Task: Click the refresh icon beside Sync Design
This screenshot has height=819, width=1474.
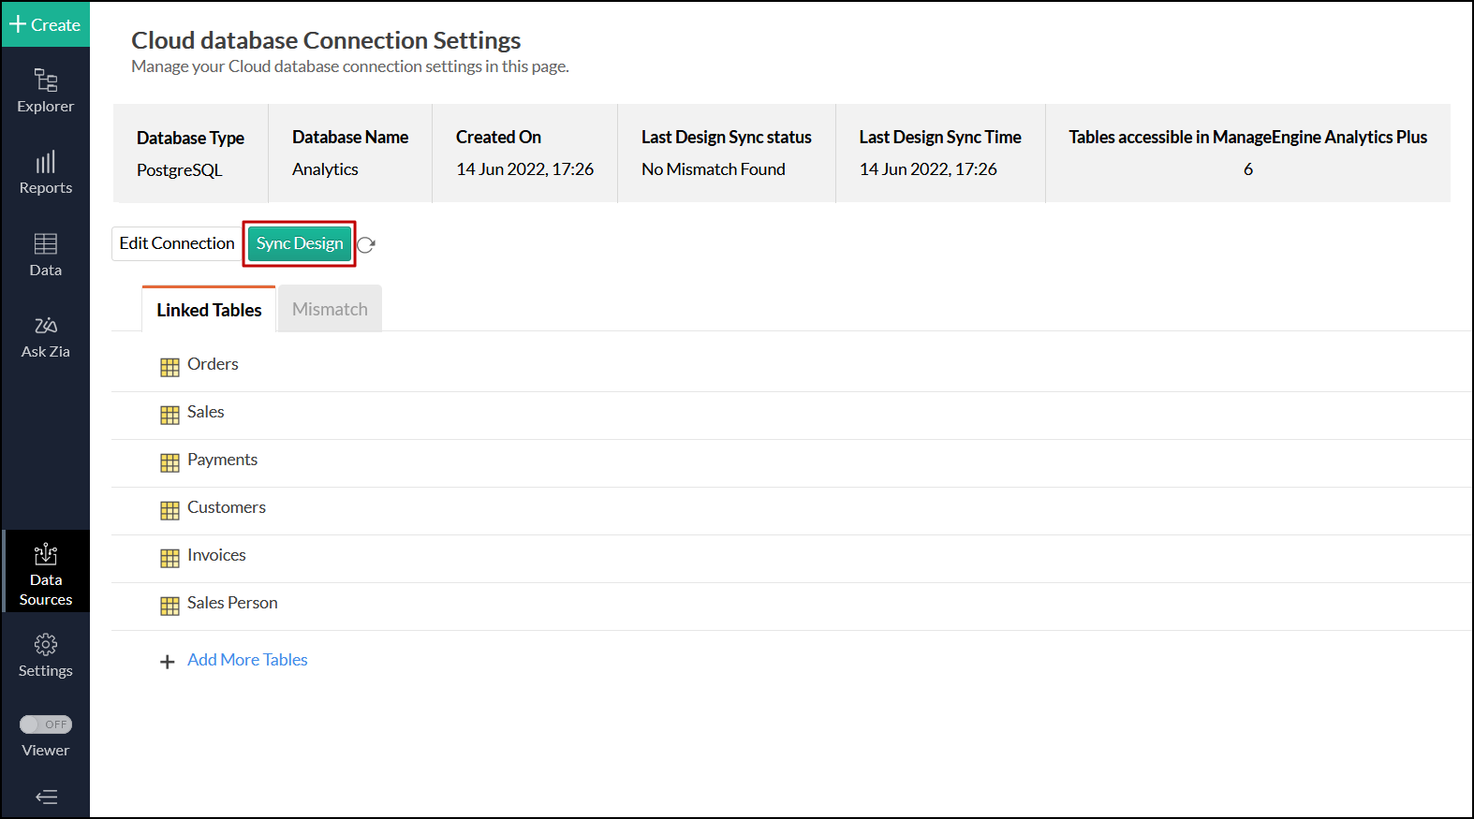Action: coord(366,244)
